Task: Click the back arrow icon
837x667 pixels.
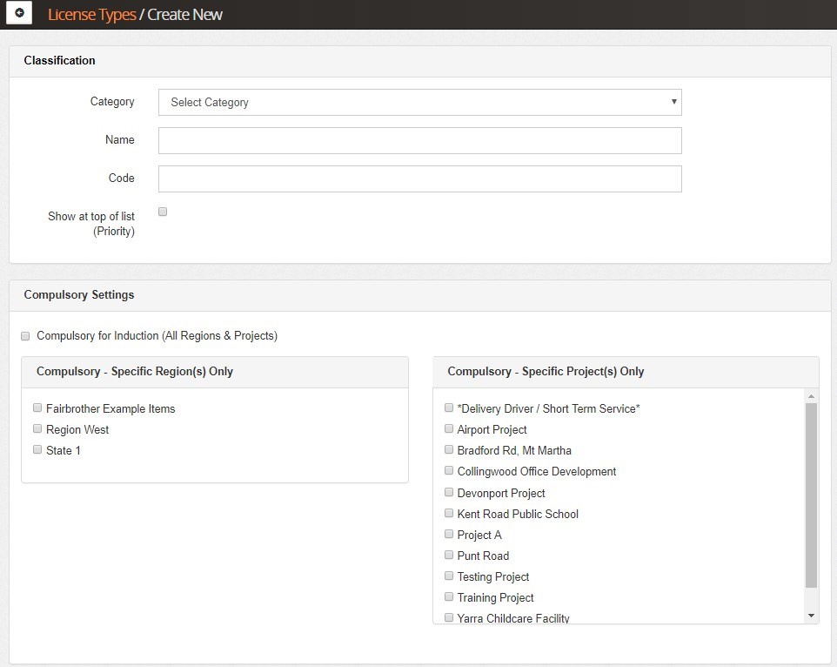Action: pos(19,14)
